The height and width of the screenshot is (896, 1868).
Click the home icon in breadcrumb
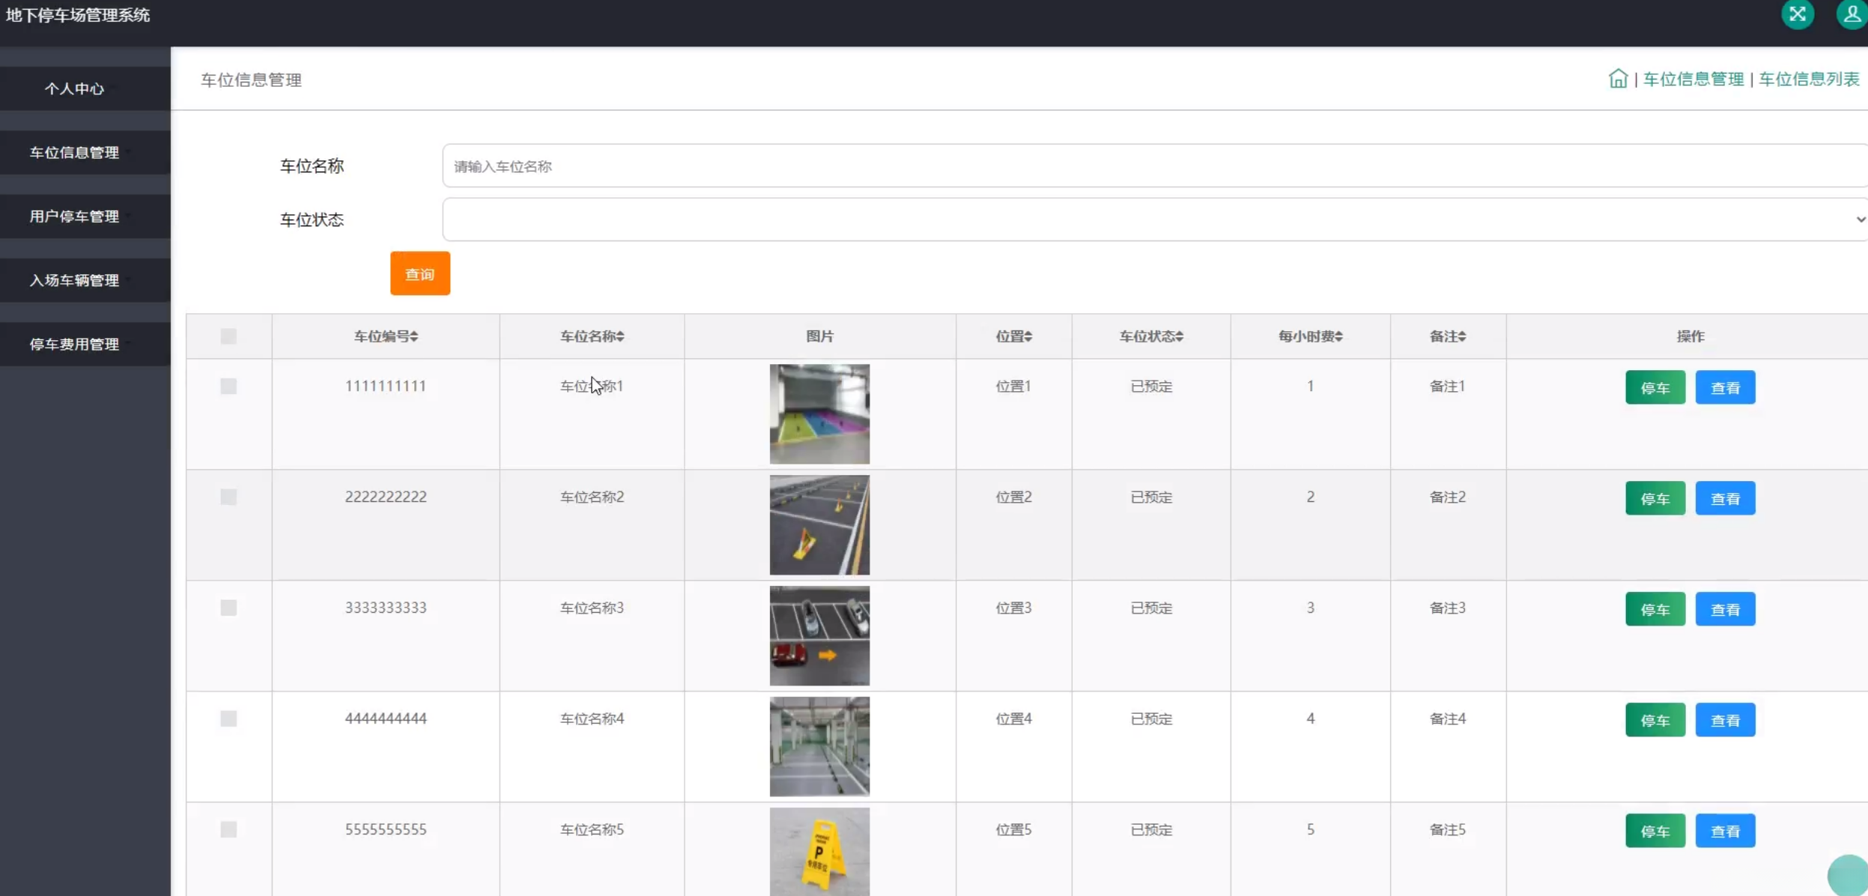(1617, 79)
